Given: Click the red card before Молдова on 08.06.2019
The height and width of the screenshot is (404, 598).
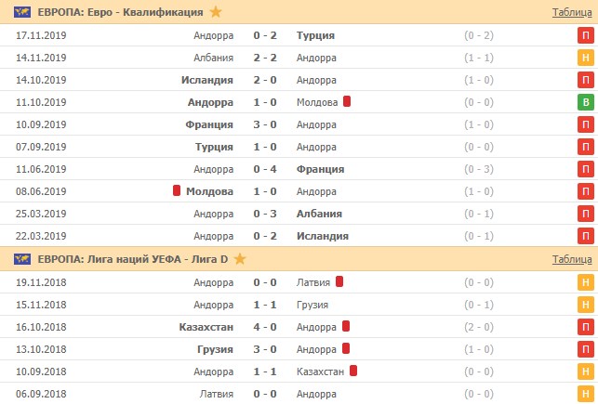Looking at the screenshot, I should pyautogui.click(x=176, y=191).
